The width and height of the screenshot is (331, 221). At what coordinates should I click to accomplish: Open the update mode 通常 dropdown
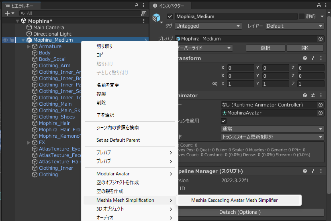tap(272, 129)
